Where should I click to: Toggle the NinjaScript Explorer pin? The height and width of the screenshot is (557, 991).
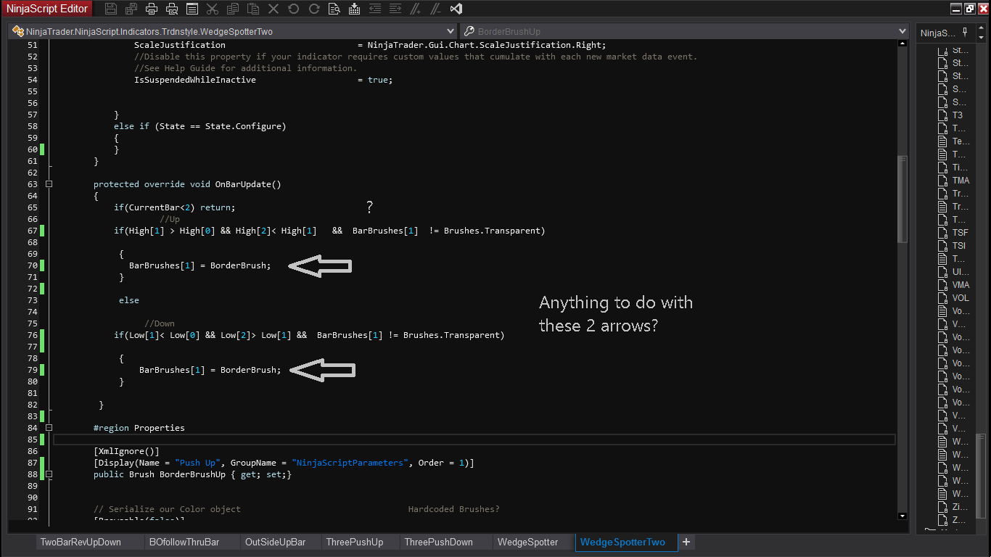point(964,32)
